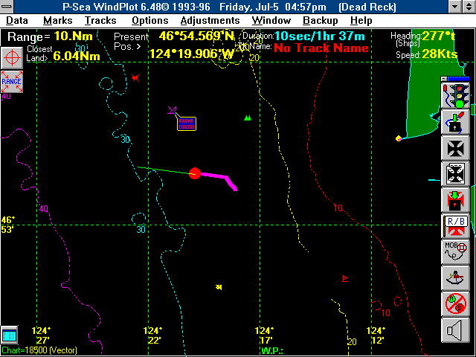Click the 124° 17' longitude label
Image resolution: width=476 pixels, height=357 pixels.
click(263, 335)
